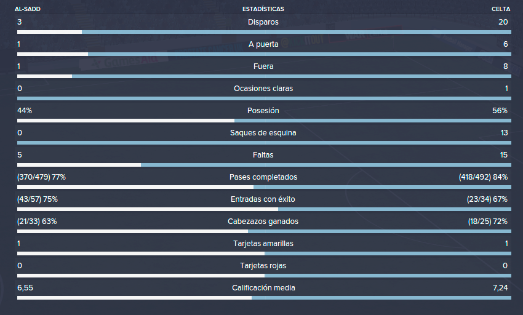
Task: Click the Posesión comparison bar
Action: pyautogui.click(x=264, y=121)
